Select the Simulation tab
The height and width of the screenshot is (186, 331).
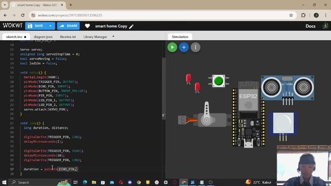pyautogui.click(x=180, y=37)
